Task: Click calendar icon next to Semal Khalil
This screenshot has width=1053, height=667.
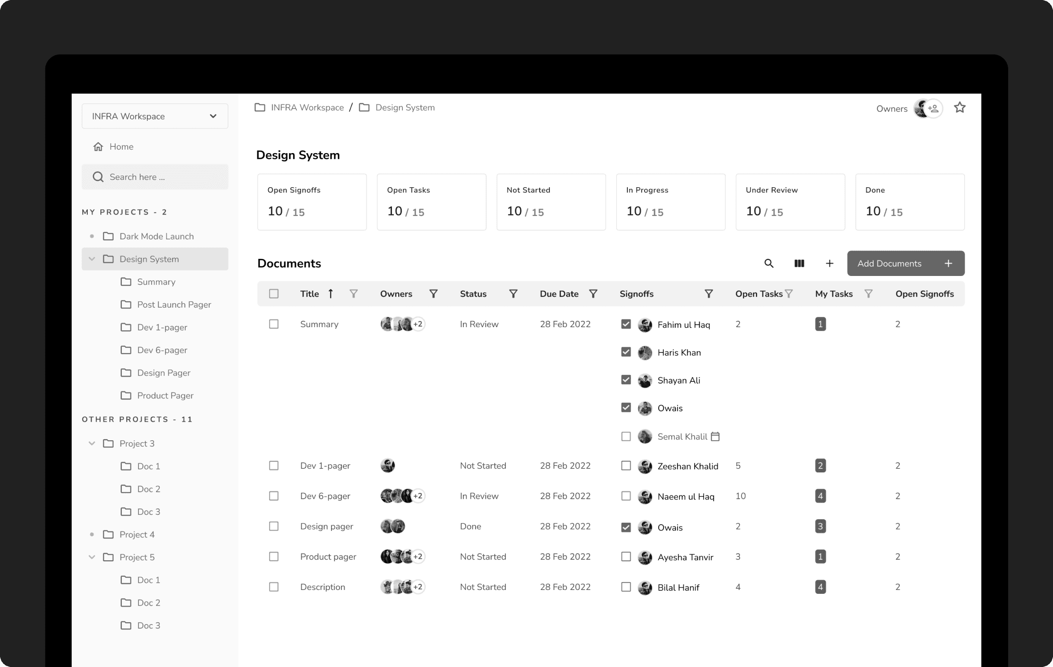Action: (715, 436)
